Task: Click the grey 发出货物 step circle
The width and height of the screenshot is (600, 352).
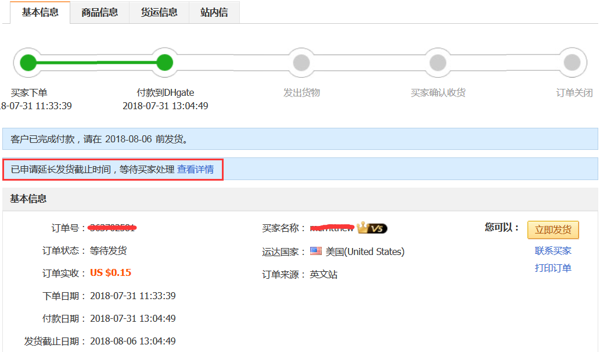Action: pyautogui.click(x=301, y=62)
